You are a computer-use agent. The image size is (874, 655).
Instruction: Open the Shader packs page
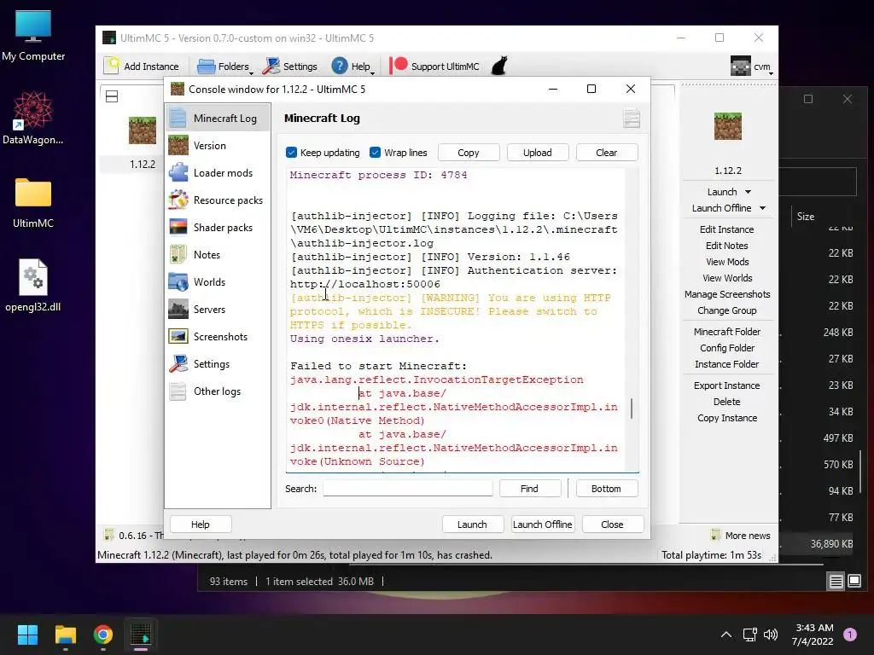[218, 227]
